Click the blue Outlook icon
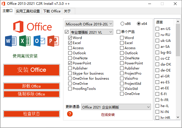 (x=39, y=41)
